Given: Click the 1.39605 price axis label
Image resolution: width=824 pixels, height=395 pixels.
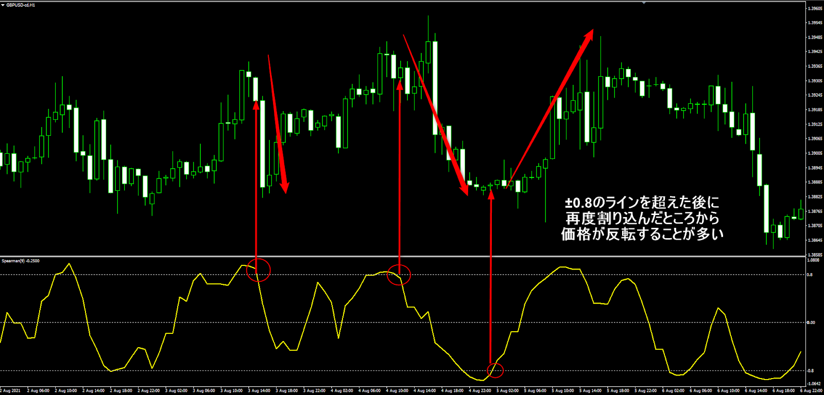Looking at the screenshot, I should pyautogui.click(x=815, y=9).
